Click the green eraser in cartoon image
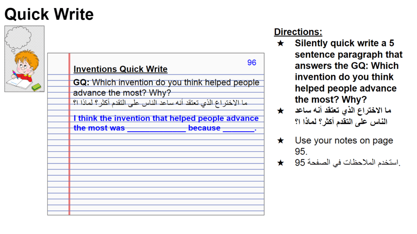 (36, 87)
